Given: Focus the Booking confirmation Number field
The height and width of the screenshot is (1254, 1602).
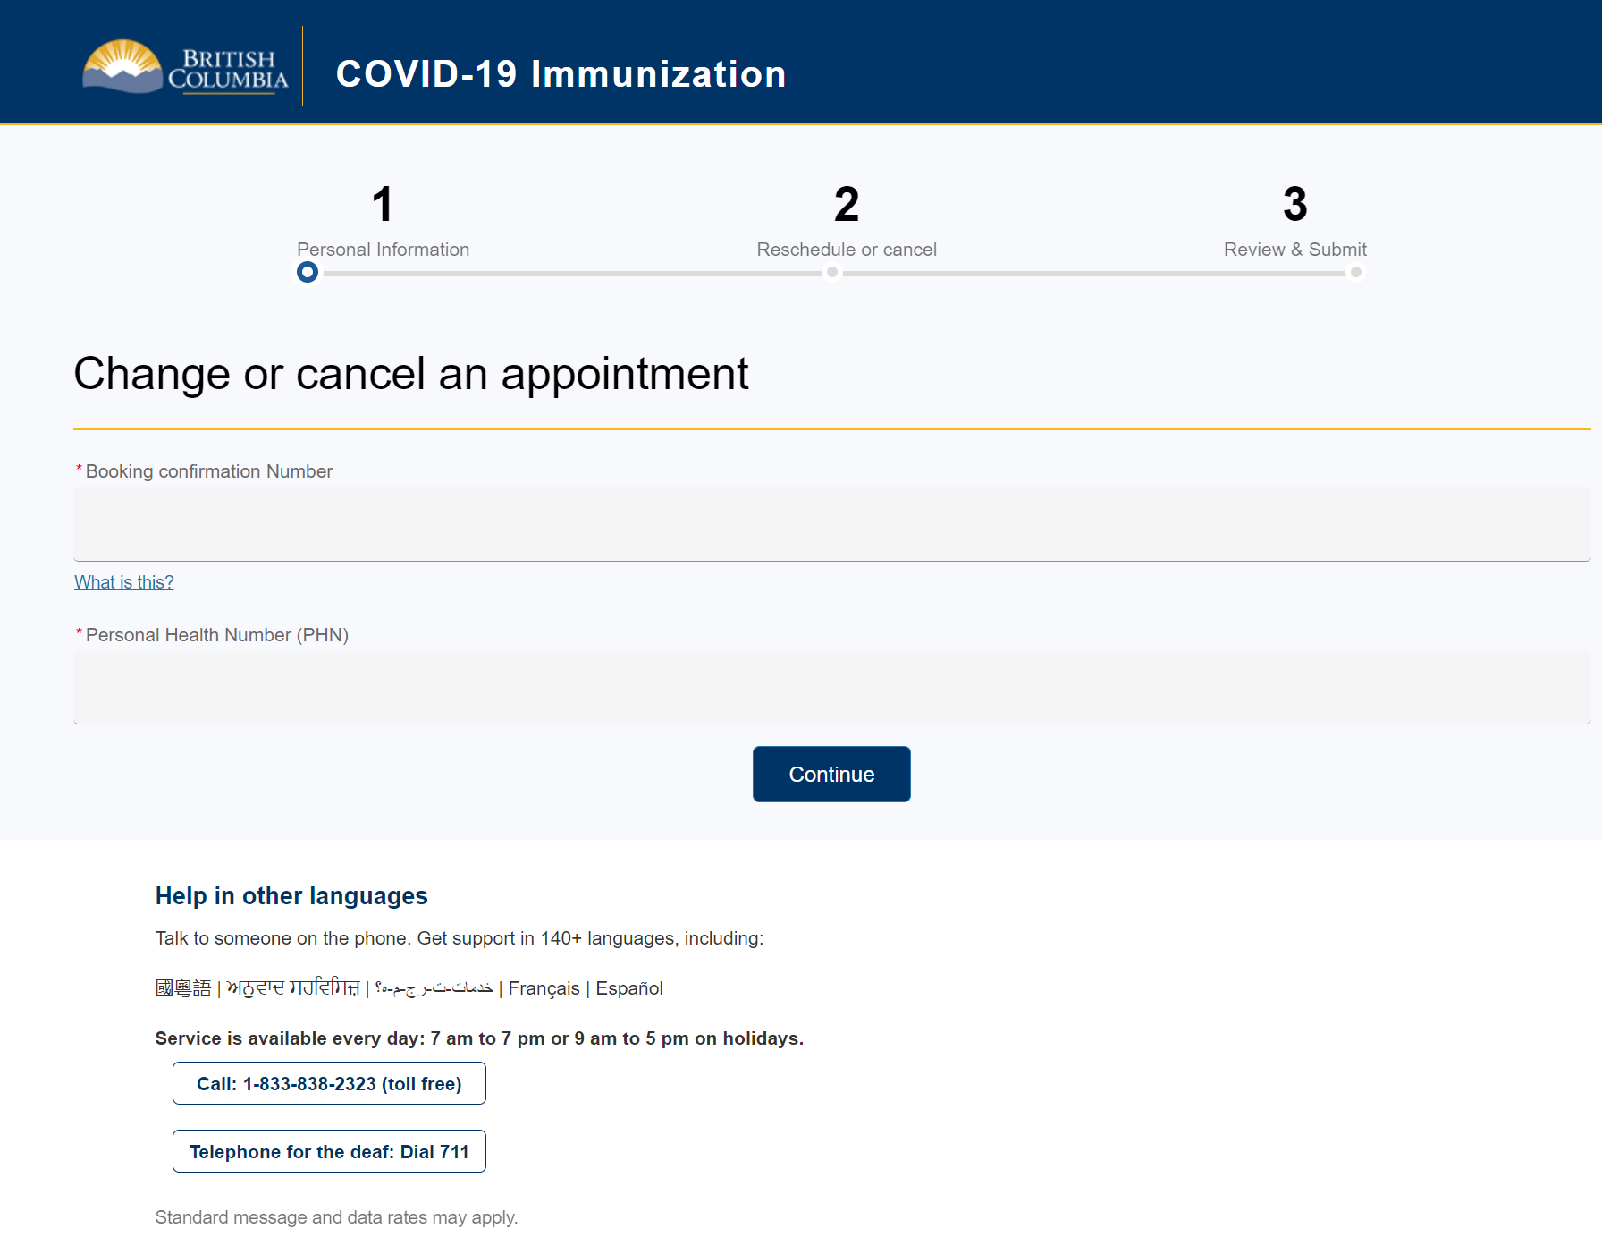Looking at the screenshot, I should (x=831, y=524).
